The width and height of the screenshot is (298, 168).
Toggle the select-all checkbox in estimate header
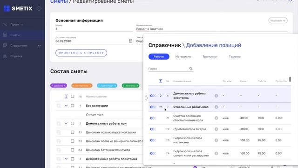coord(73,97)
